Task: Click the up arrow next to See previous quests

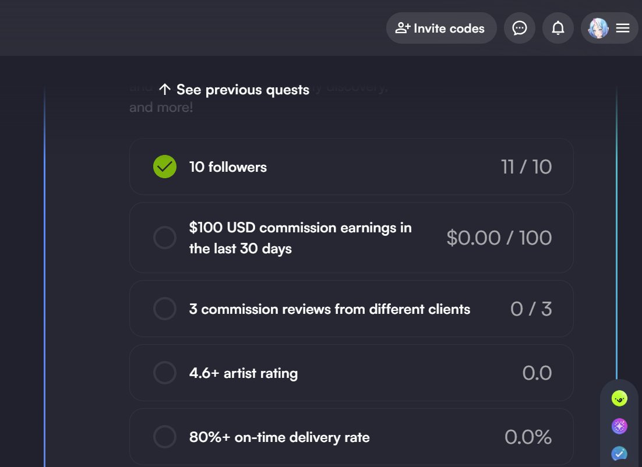Action: pos(165,89)
